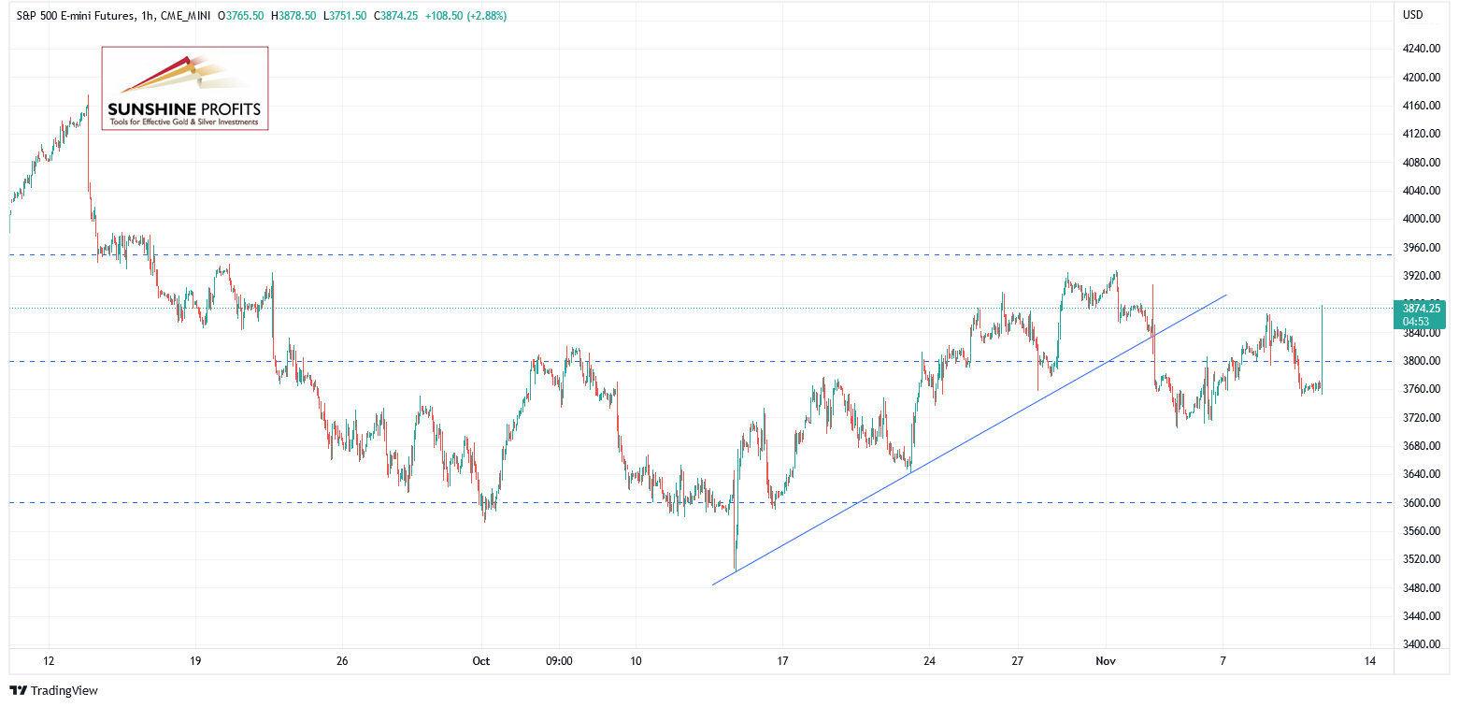The image size is (1459, 707).
Task: Click the 09:00 label on time axis
Action: click(x=558, y=661)
